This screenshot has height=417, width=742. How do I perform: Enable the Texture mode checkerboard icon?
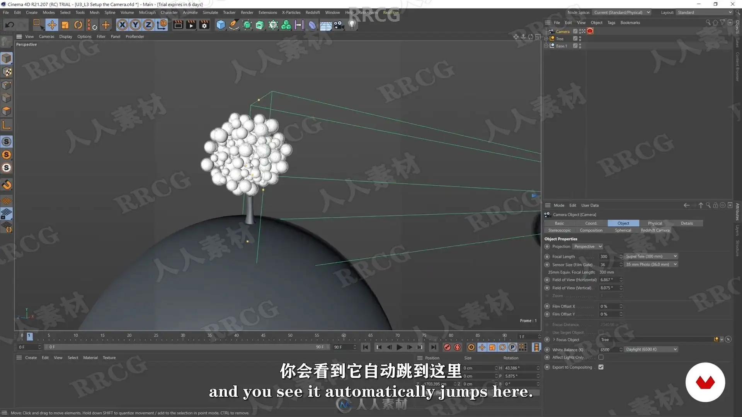coord(7,72)
